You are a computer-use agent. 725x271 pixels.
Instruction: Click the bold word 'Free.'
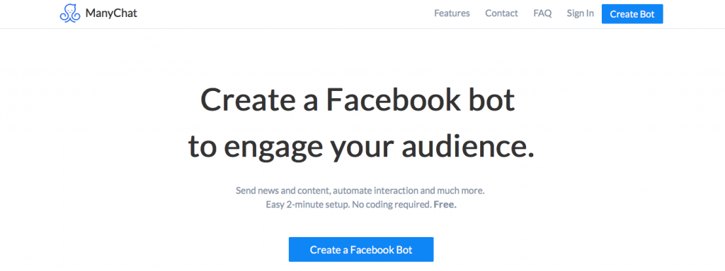[x=445, y=204]
